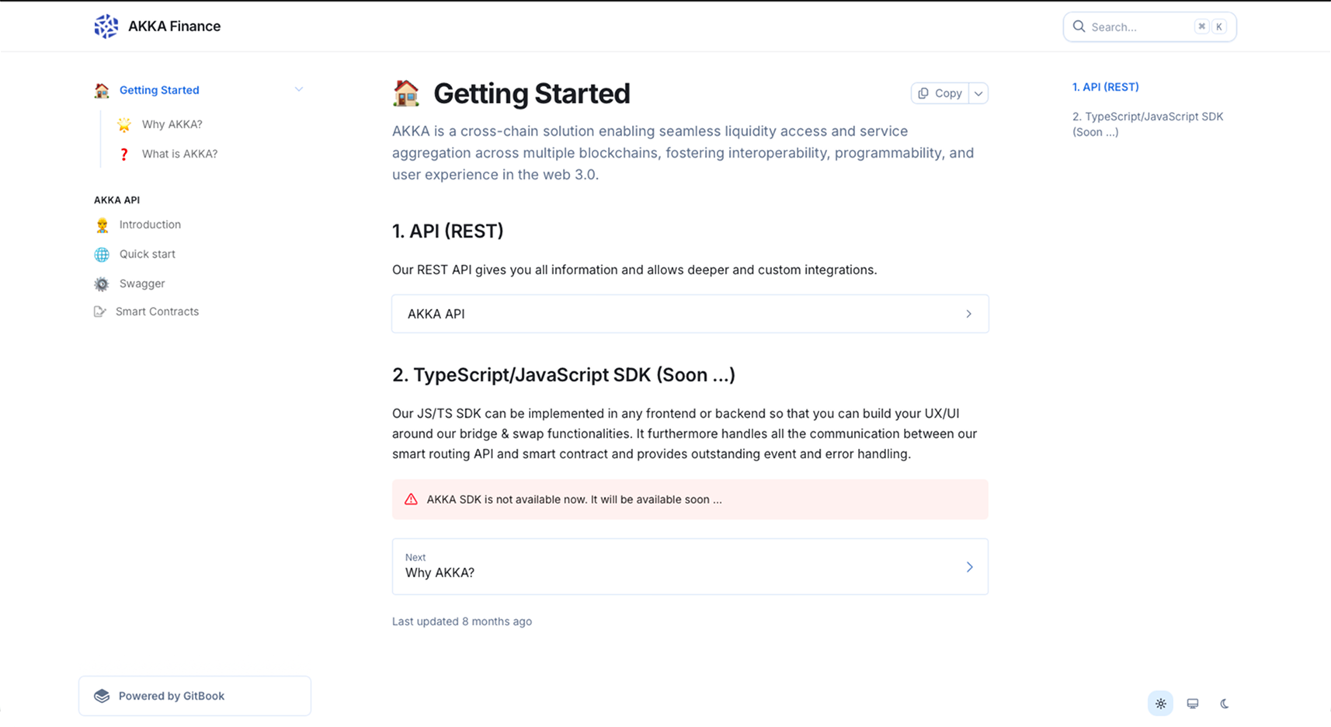1331x727 pixels.
Task: Click the house icon beside Getting Started
Action: [101, 90]
